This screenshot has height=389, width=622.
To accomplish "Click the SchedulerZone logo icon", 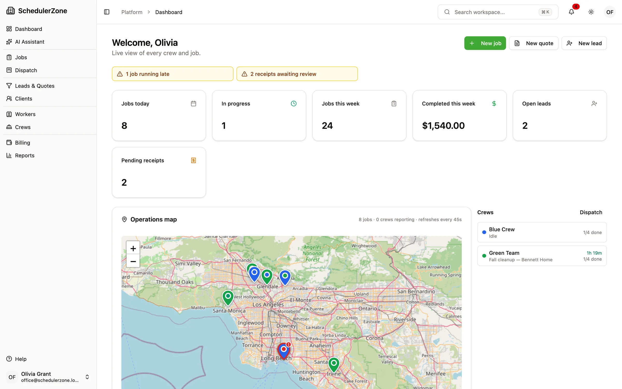I will coord(10,11).
